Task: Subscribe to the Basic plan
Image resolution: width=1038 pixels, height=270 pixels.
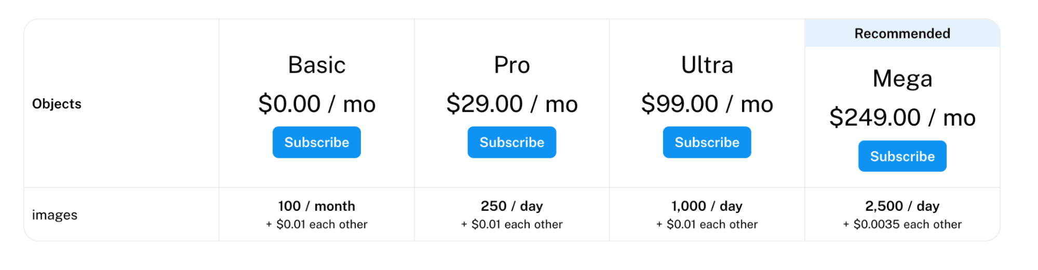Action: tap(316, 142)
